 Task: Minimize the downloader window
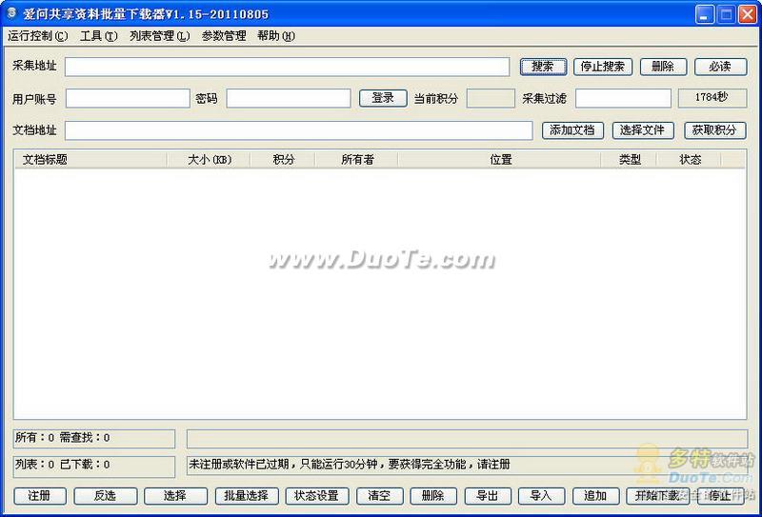click(x=705, y=14)
